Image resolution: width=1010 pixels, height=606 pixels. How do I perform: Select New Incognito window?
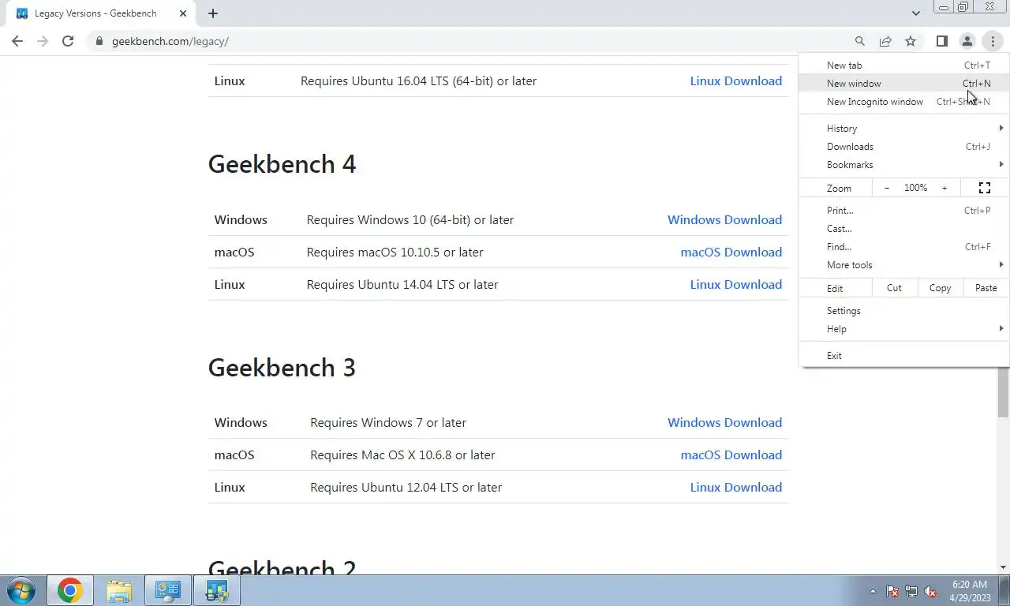pyautogui.click(x=904, y=102)
